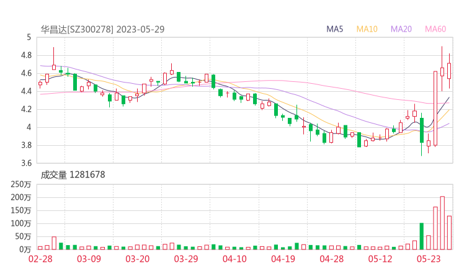459x273 pixels.
Task: Click the 150万 volume axis label
Action: pos(21,210)
